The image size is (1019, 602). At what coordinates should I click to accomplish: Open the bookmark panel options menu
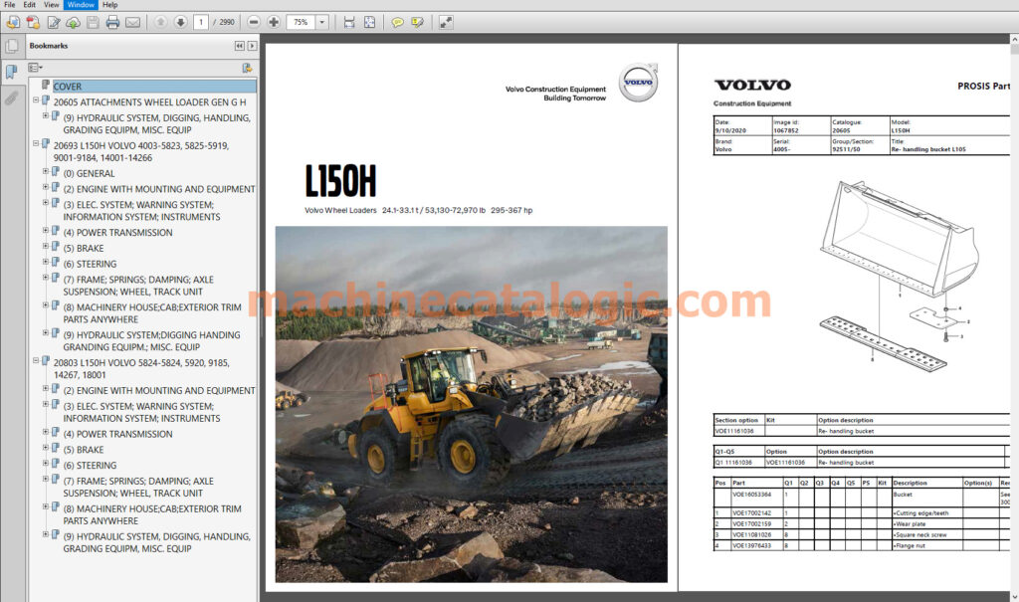coord(34,68)
